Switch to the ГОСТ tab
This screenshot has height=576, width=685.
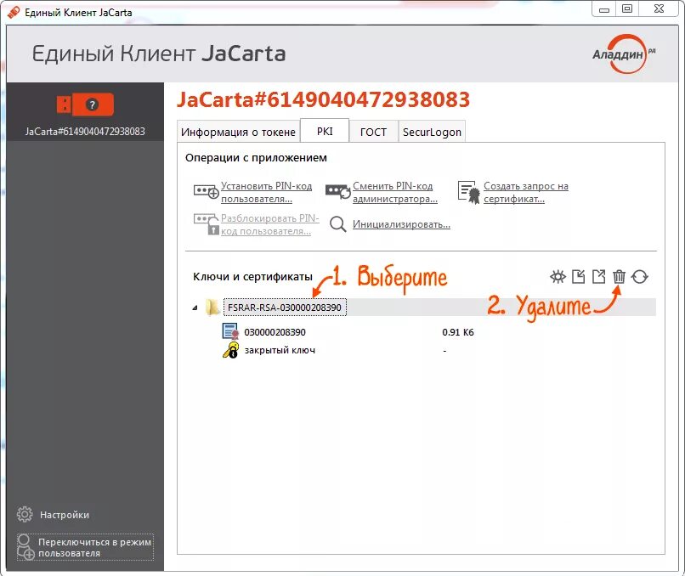373,132
